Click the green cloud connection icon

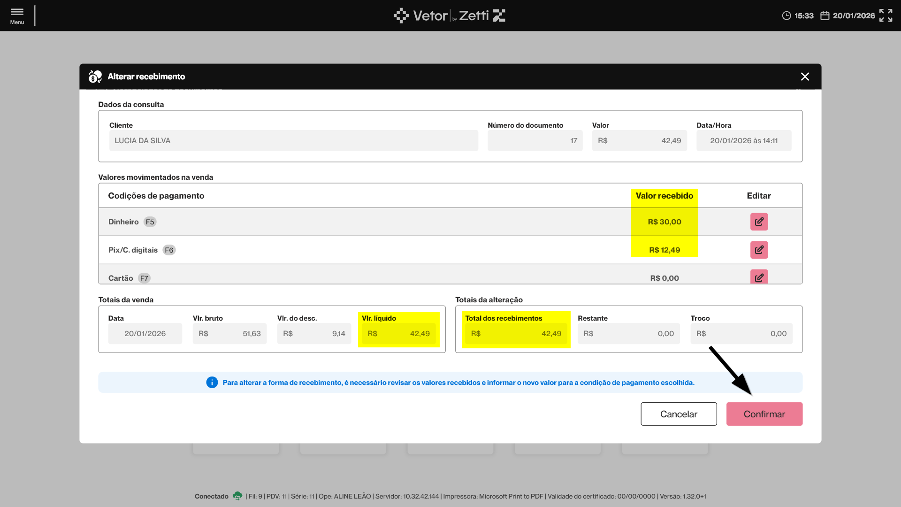[x=237, y=496]
